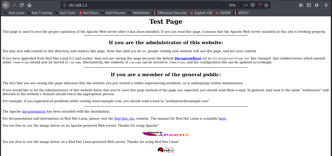
Task: Open GHDB bookmark
Action: [x=223, y=13]
